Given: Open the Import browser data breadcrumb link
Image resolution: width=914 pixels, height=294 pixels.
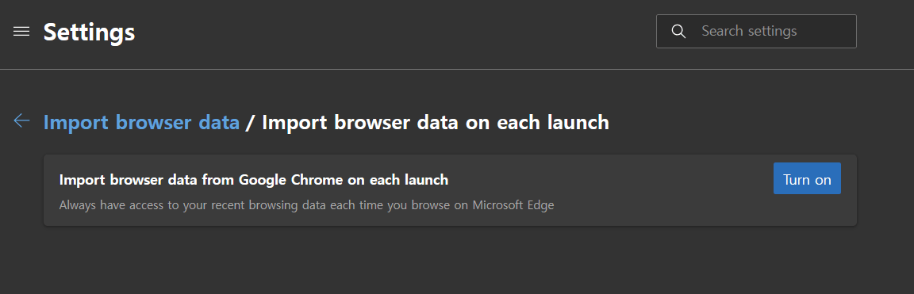Looking at the screenshot, I should pyautogui.click(x=142, y=122).
